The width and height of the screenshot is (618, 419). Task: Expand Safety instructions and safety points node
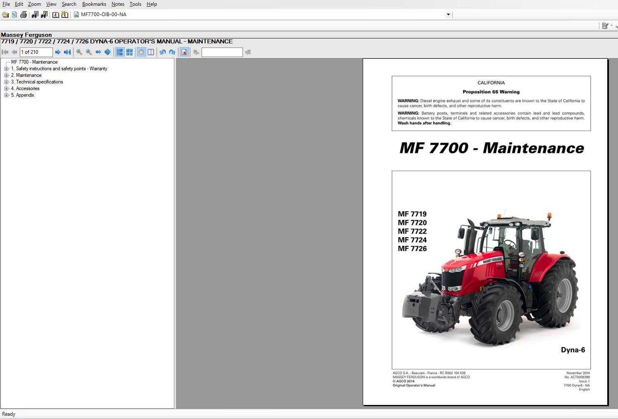click(x=6, y=69)
